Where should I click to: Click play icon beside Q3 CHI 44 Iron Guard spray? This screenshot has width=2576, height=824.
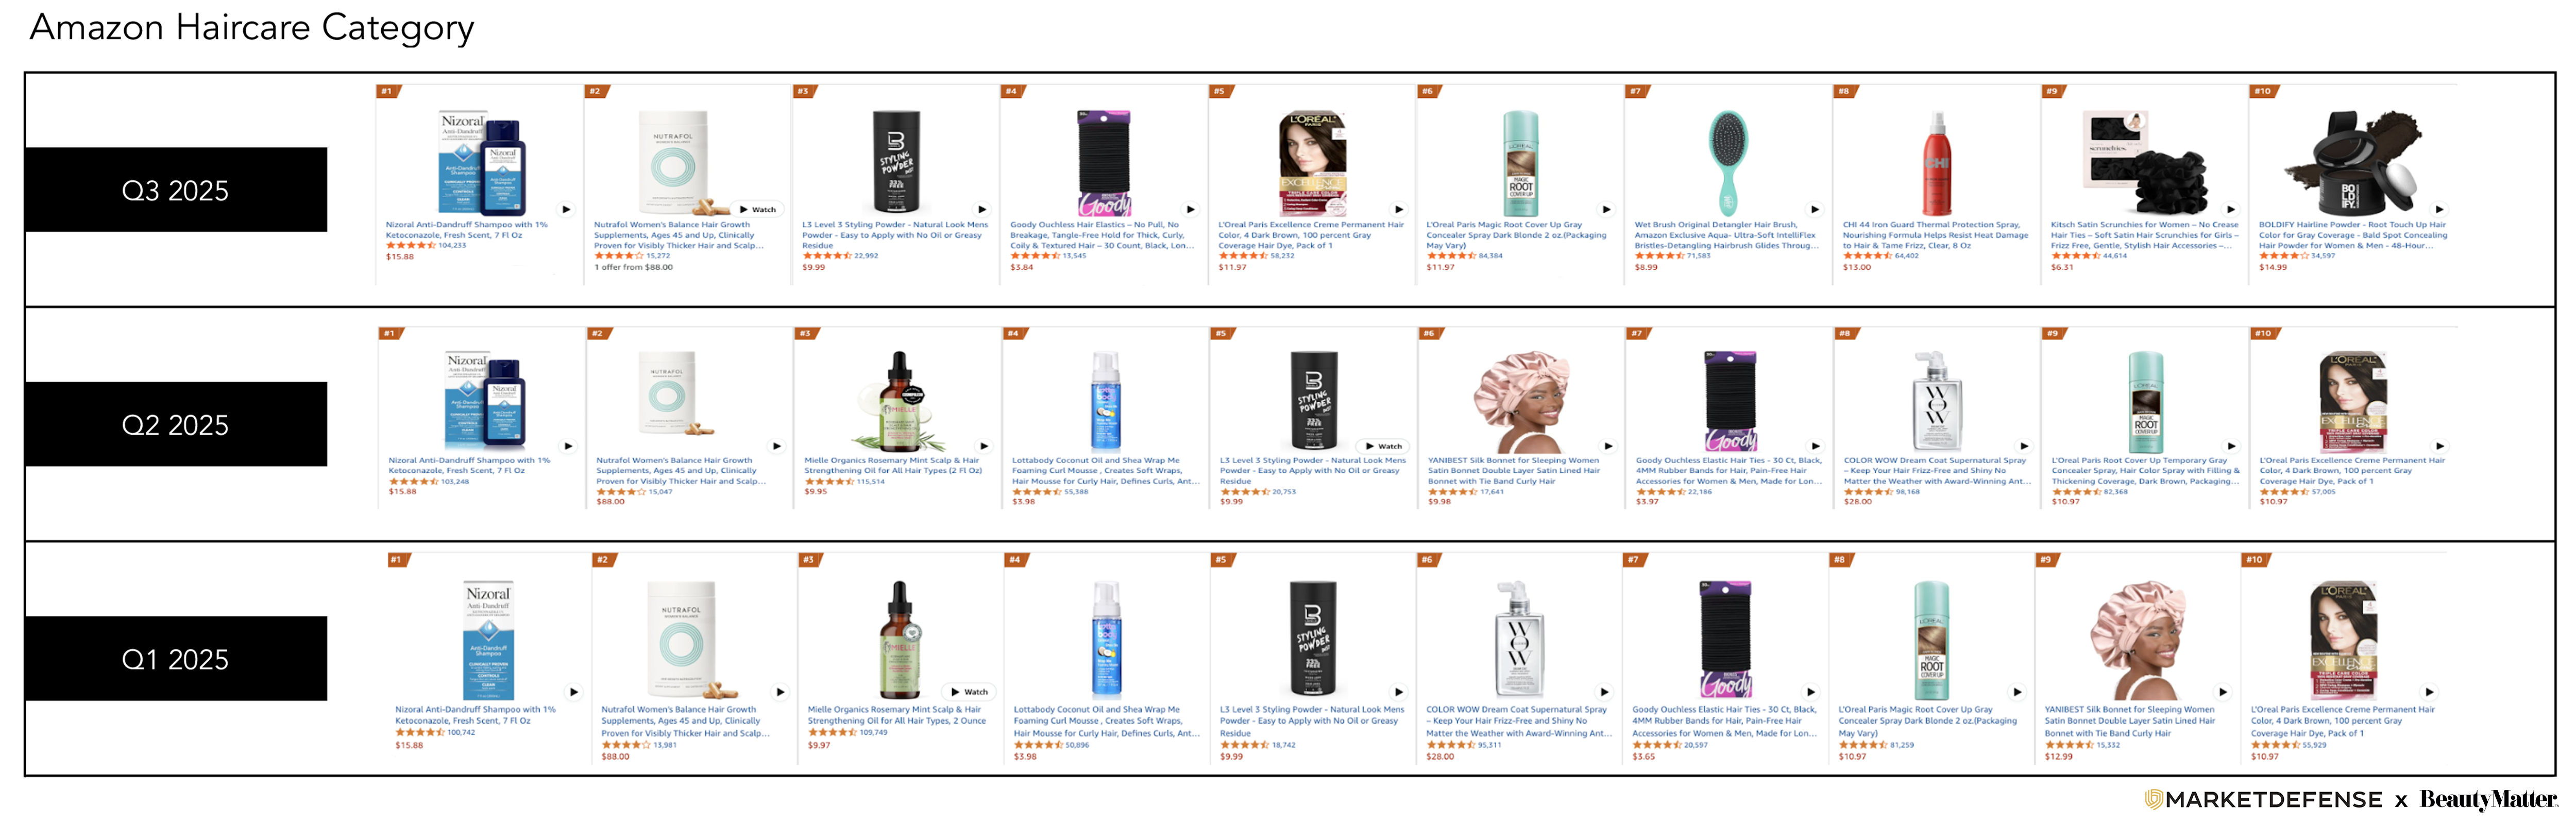pyautogui.click(x=2023, y=209)
